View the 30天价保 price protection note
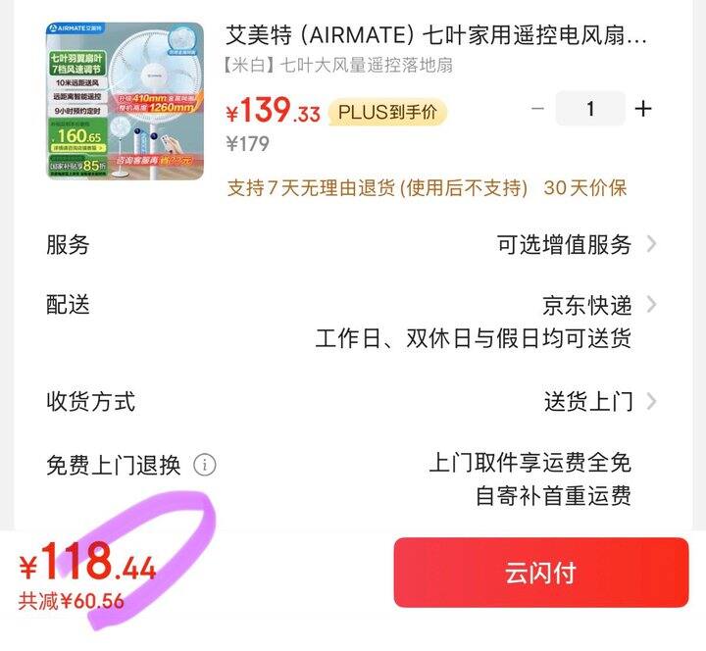 tap(584, 187)
